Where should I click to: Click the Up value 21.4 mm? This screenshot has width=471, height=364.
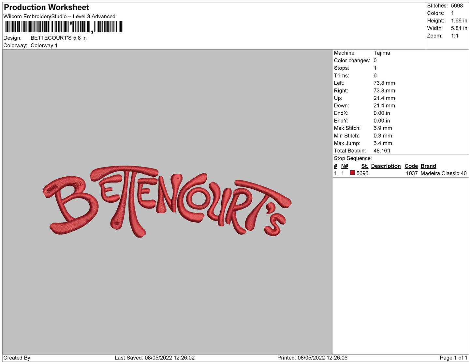[x=384, y=98]
